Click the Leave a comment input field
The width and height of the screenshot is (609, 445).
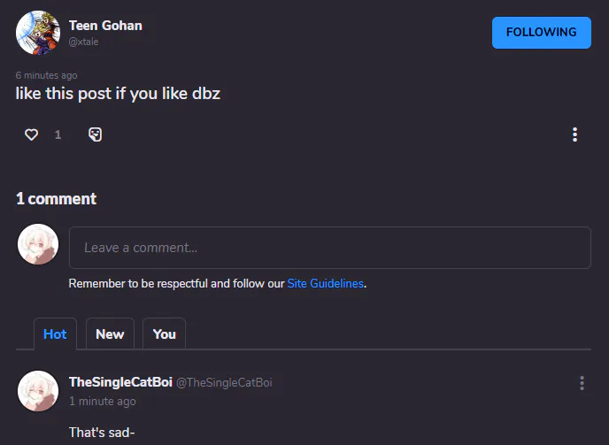[x=329, y=248]
